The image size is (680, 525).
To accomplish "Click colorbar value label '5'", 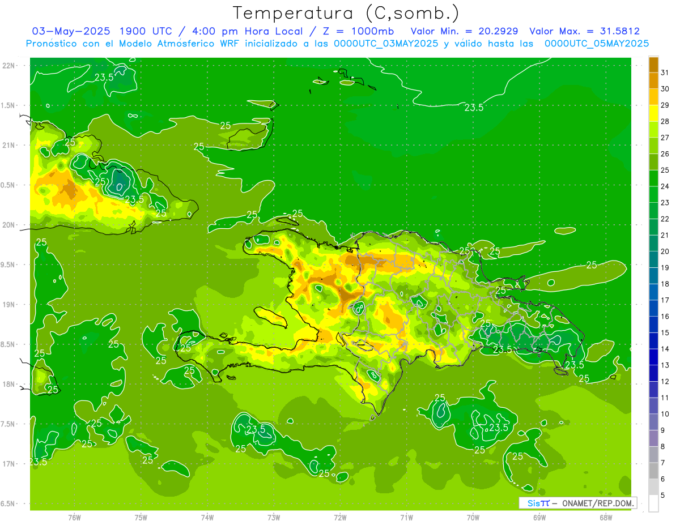I will (663, 496).
